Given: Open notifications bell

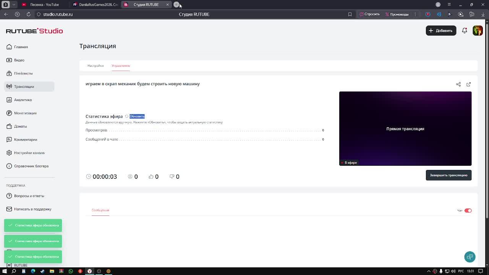Looking at the screenshot, I should [x=465, y=31].
